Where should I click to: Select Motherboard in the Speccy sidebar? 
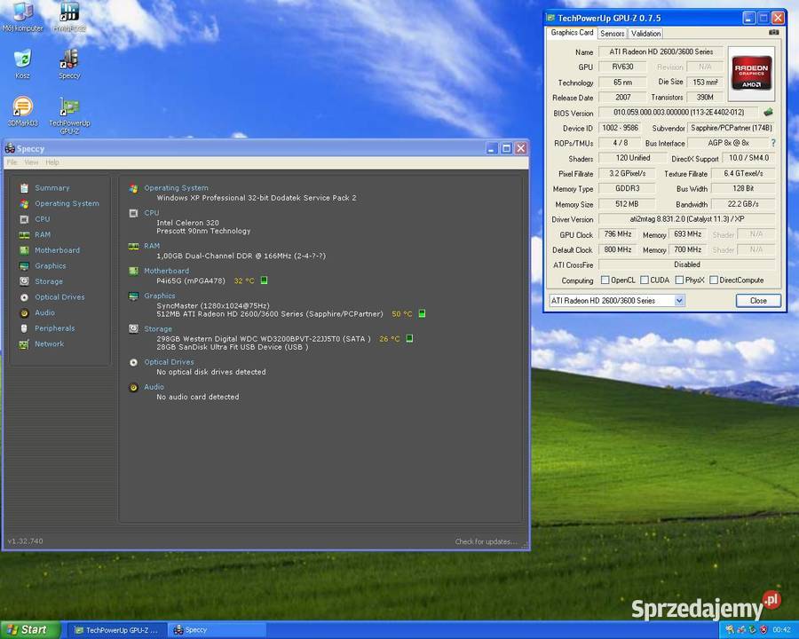pyautogui.click(x=57, y=250)
